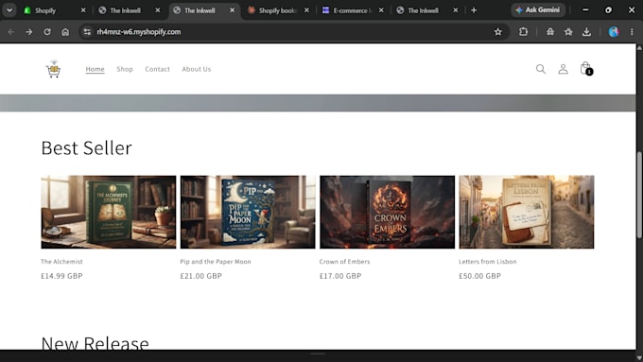Open the browser profile avatar

[x=614, y=31]
